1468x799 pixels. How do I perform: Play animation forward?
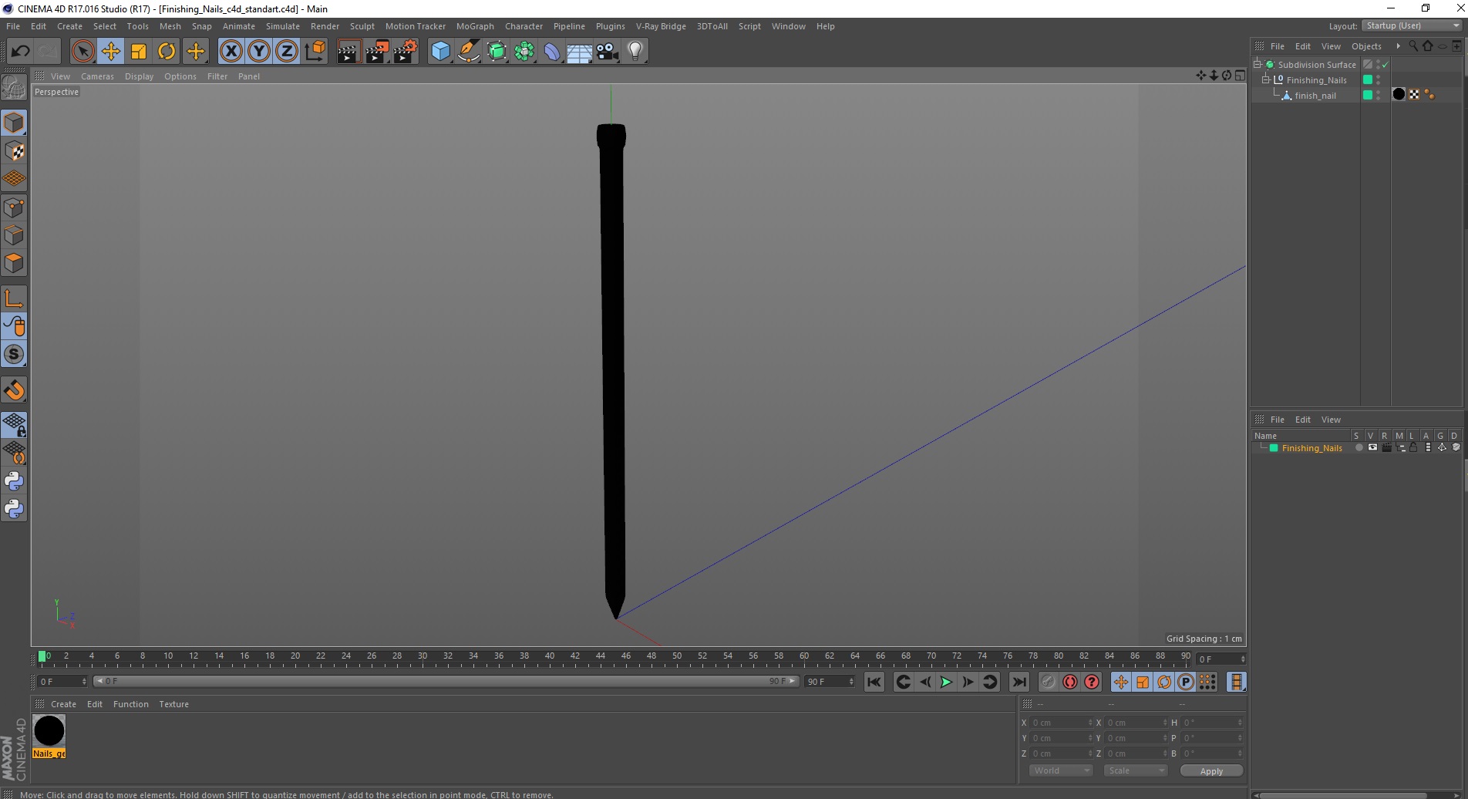pos(946,682)
